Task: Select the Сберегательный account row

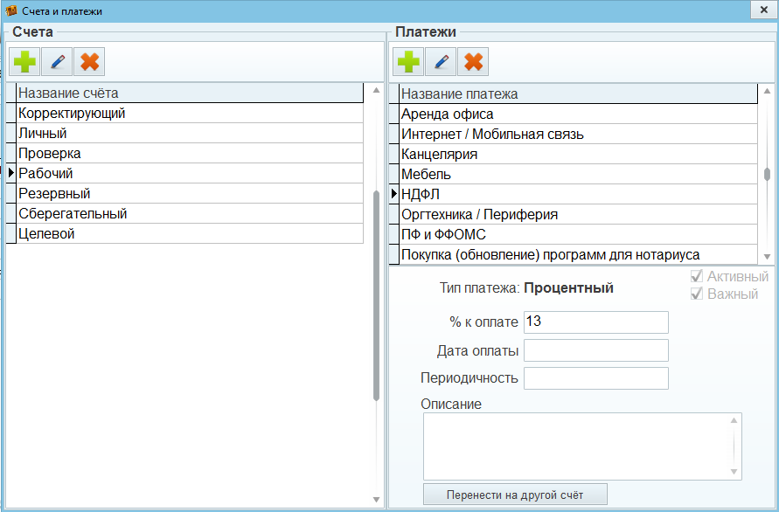Action: [188, 214]
